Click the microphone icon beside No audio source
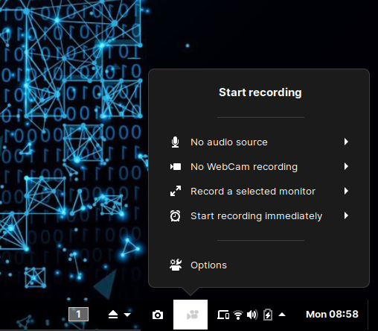Image resolution: width=378 pixels, height=331 pixels. pos(175,142)
